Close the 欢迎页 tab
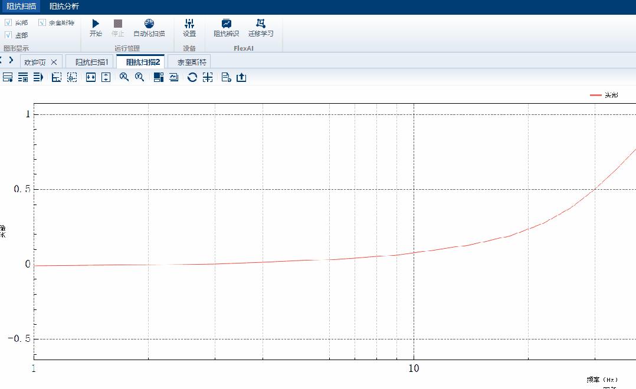636x389 pixels. coord(53,61)
